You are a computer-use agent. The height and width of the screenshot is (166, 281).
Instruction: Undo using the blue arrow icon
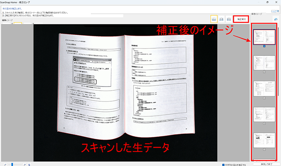pos(276,19)
